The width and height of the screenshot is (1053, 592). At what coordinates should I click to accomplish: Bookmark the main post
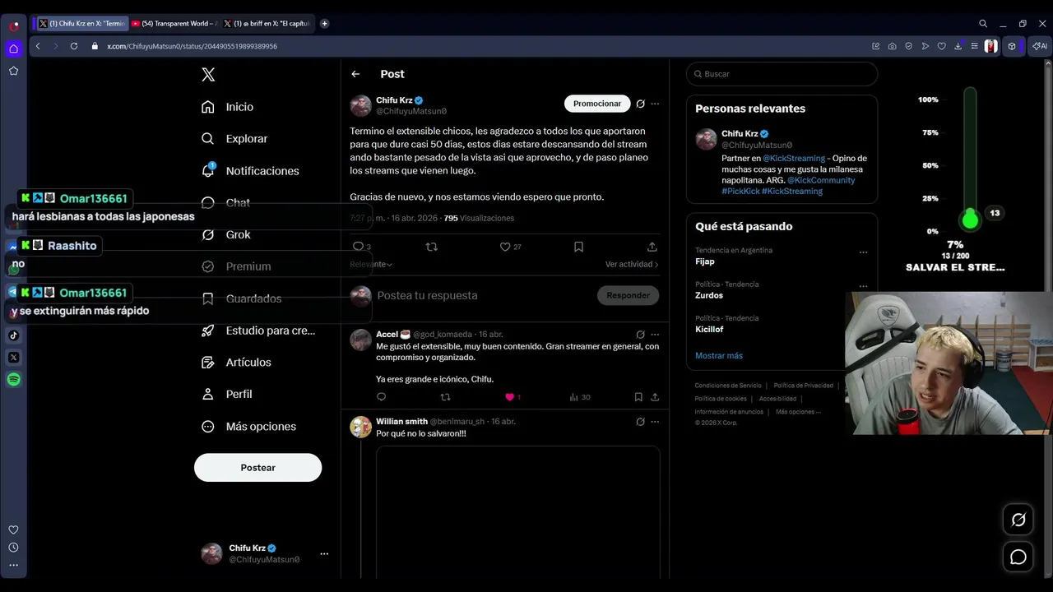578,247
